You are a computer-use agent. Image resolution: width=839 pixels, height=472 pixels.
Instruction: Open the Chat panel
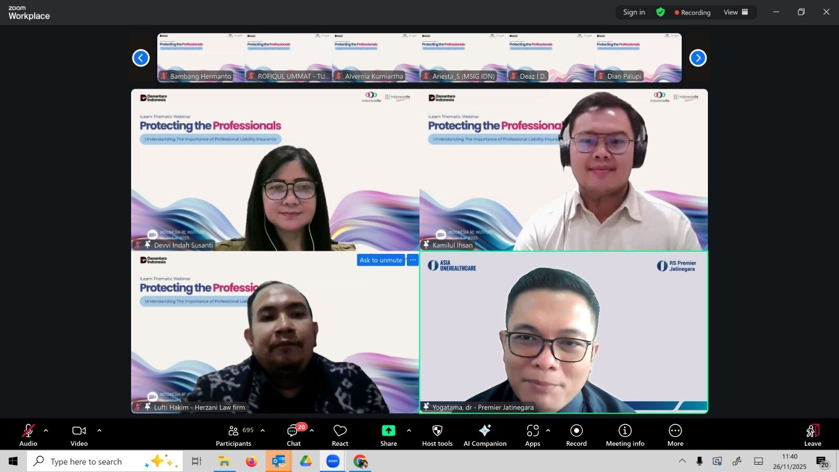coord(293,435)
